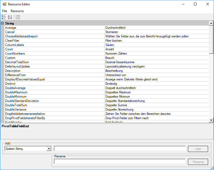Select the DoubleAverage property
Image resolution: width=214 pixels, height=170 pixels.
[x=54, y=88]
